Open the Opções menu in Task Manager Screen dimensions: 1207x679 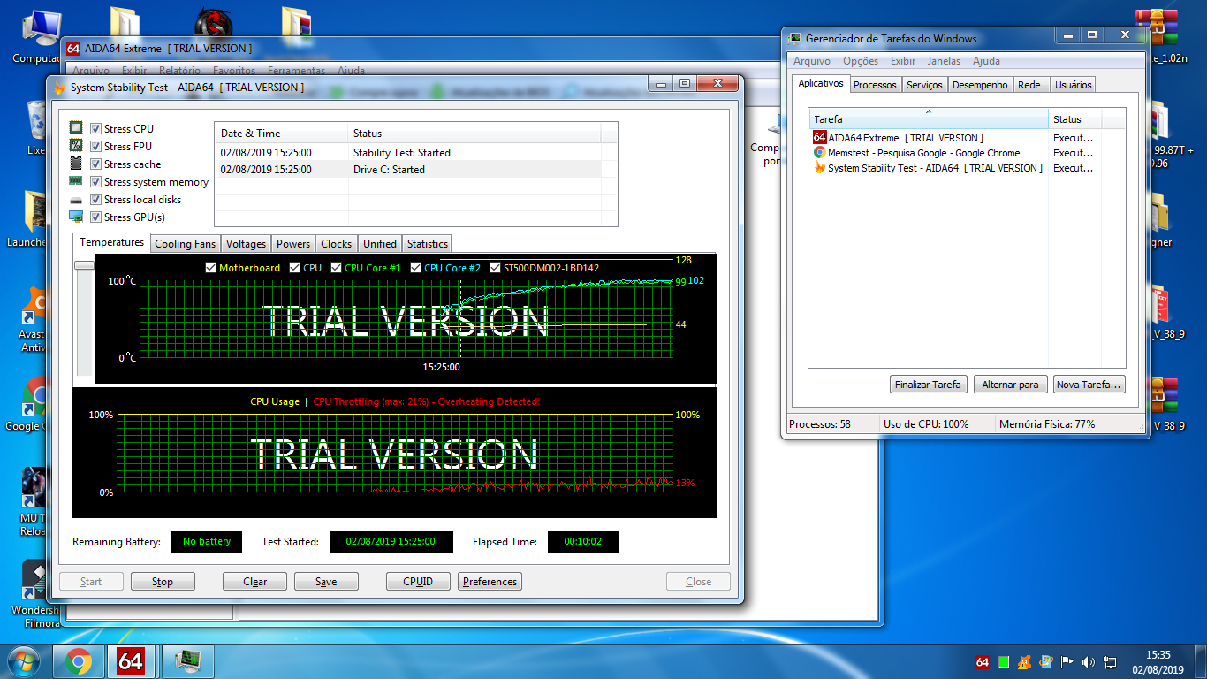[x=861, y=61]
